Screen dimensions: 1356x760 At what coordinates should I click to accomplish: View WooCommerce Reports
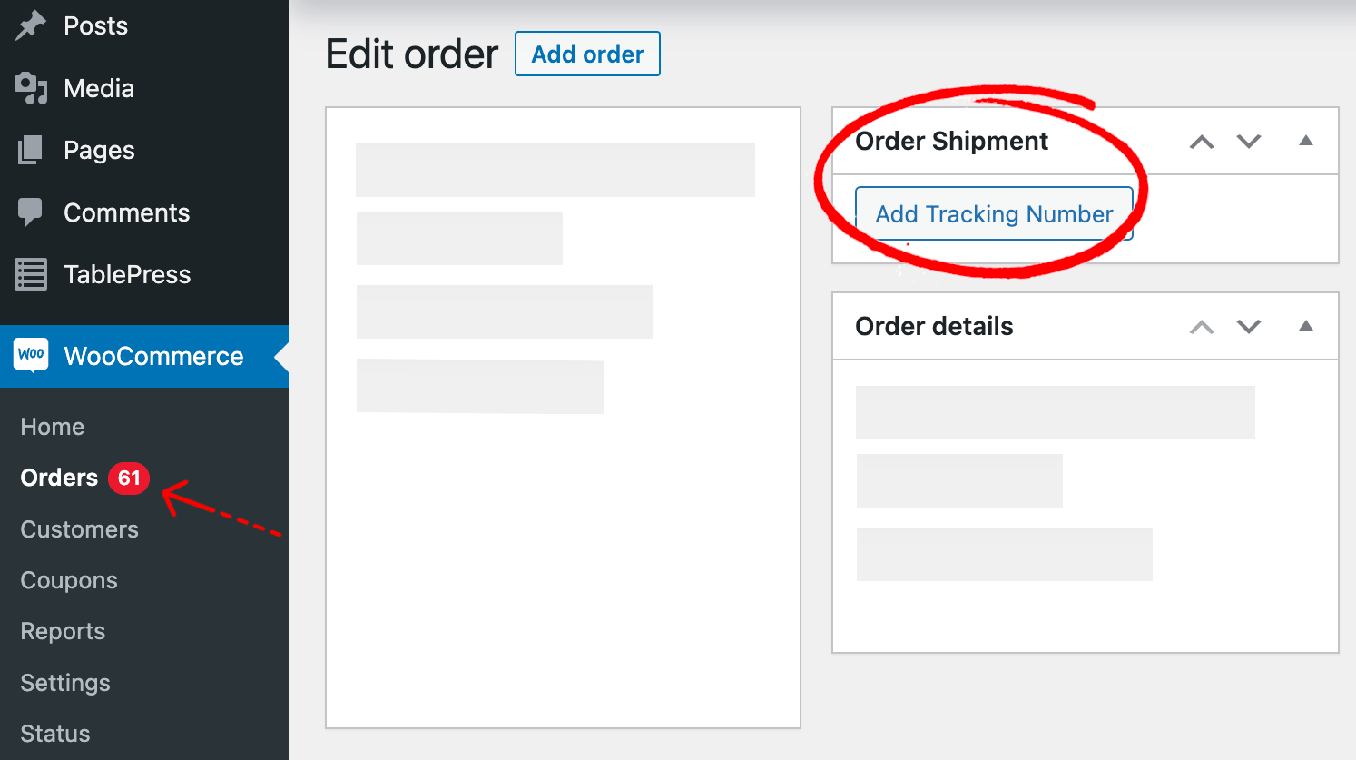(62, 630)
